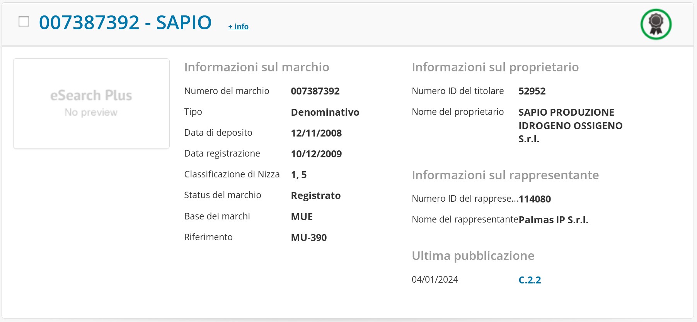Click the Classificazione di Nizza label
The height and width of the screenshot is (322, 697).
(232, 174)
